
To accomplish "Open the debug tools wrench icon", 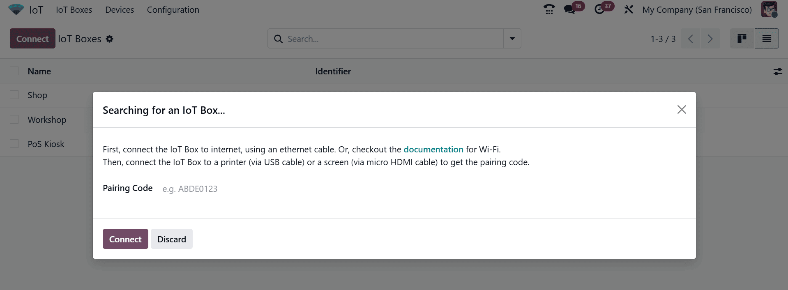I will (x=629, y=9).
